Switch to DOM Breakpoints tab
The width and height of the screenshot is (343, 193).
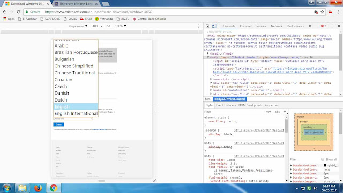click(250, 105)
